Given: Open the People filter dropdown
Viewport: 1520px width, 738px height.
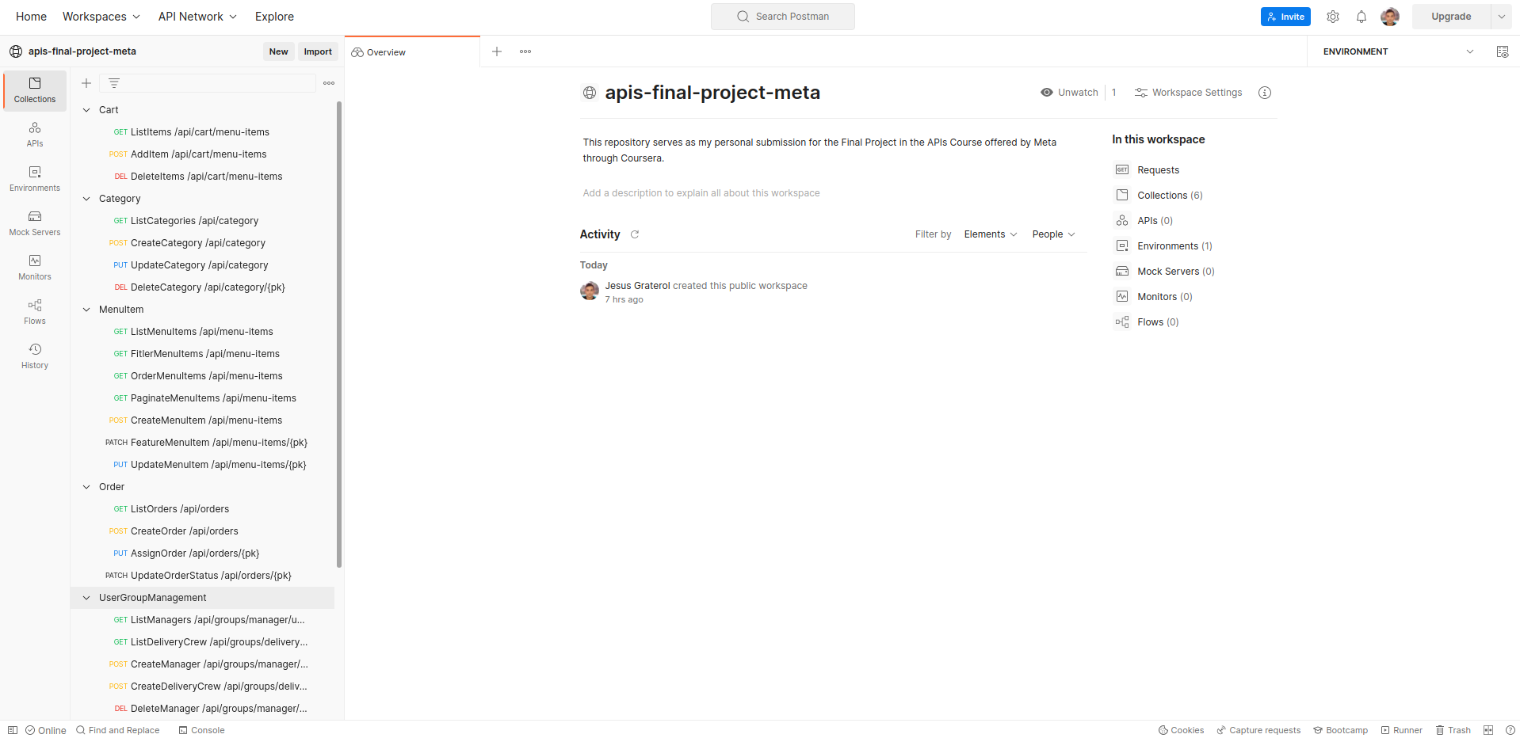Looking at the screenshot, I should [1053, 234].
